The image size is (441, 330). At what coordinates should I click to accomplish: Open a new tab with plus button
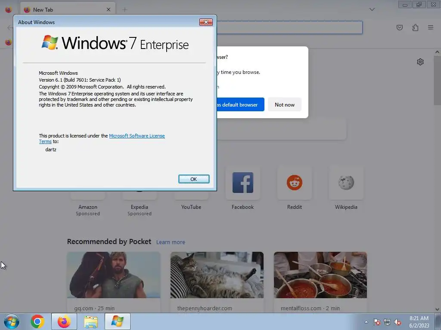tap(124, 9)
